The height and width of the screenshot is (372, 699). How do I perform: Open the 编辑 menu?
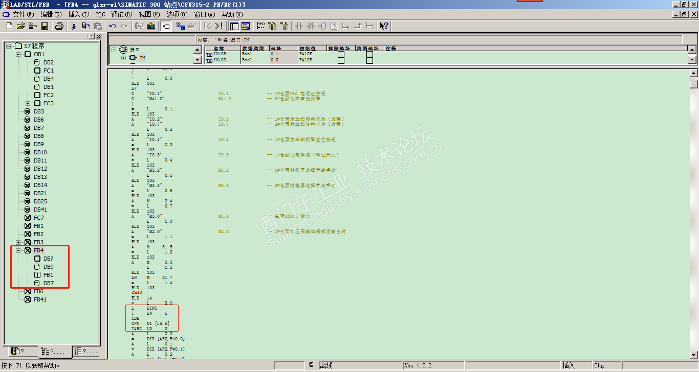click(x=51, y=14)
